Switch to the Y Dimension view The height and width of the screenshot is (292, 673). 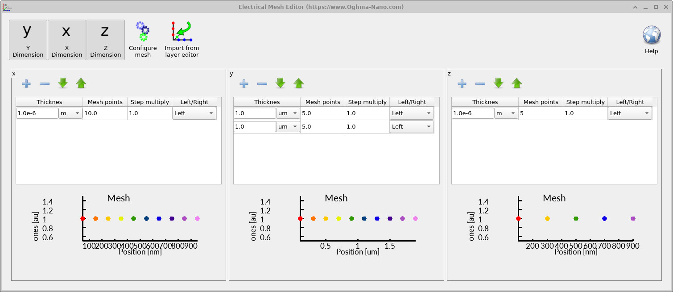click(28, 39)
